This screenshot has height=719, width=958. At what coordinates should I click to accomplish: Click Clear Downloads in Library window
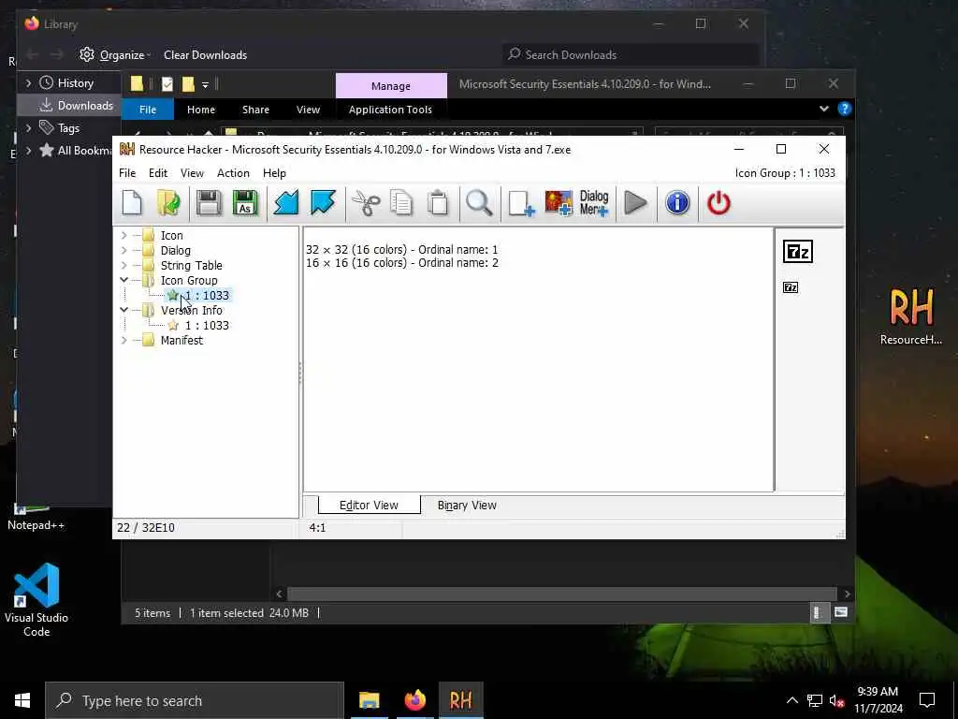coord(205,55)
